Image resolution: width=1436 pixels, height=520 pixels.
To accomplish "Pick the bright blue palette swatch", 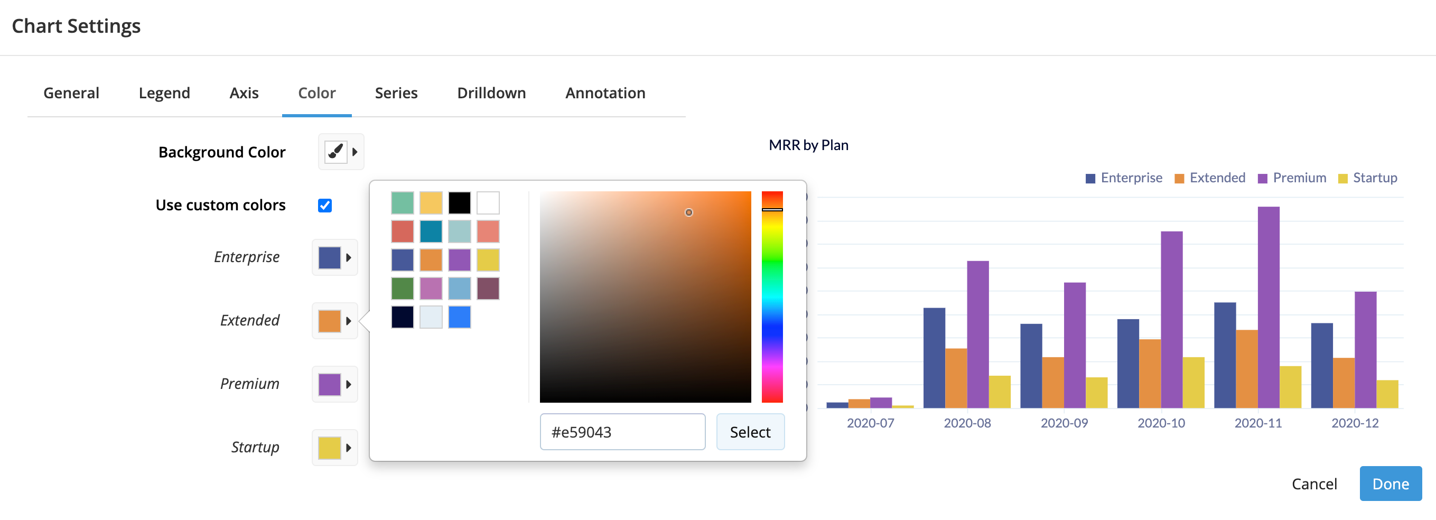I will pyautogui.click(x=459, y=317).
